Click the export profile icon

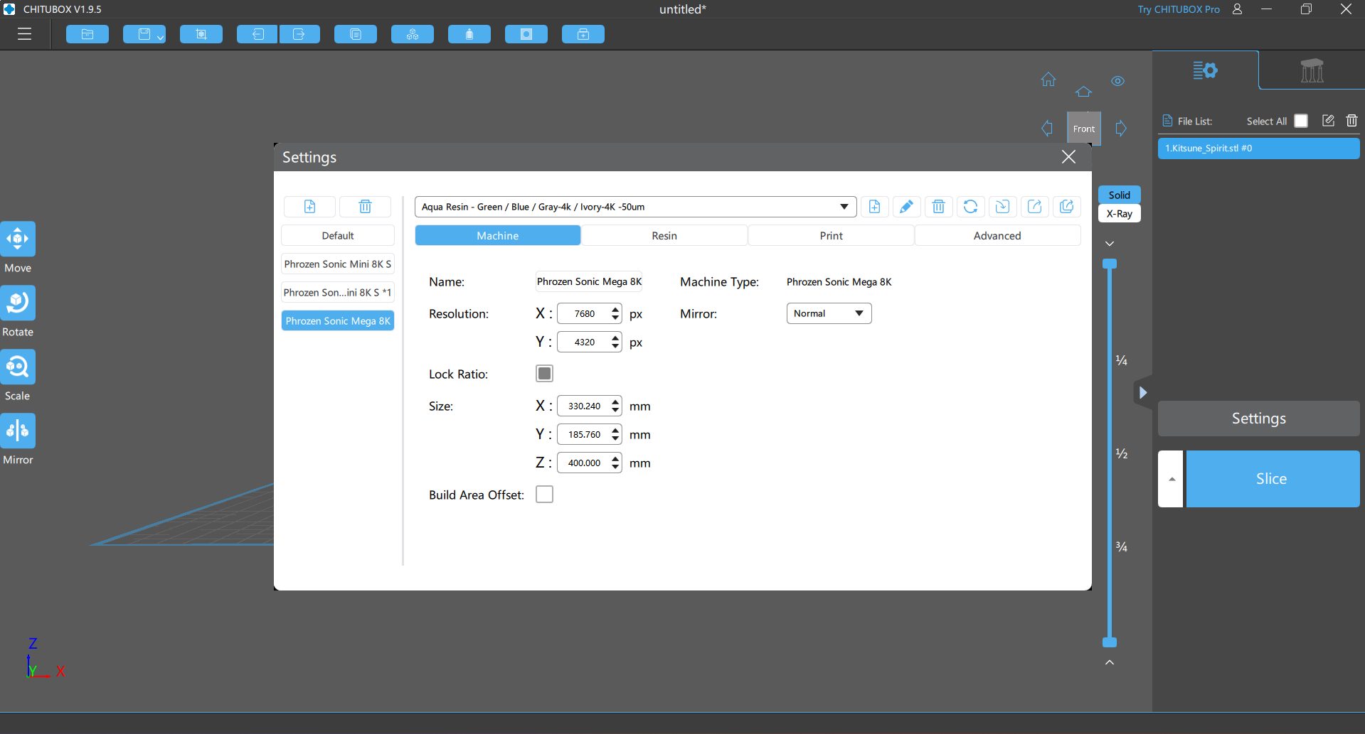tap(1034, 207)
